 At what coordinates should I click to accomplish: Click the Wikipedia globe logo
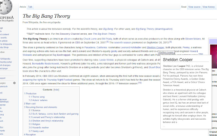(5, 7)
